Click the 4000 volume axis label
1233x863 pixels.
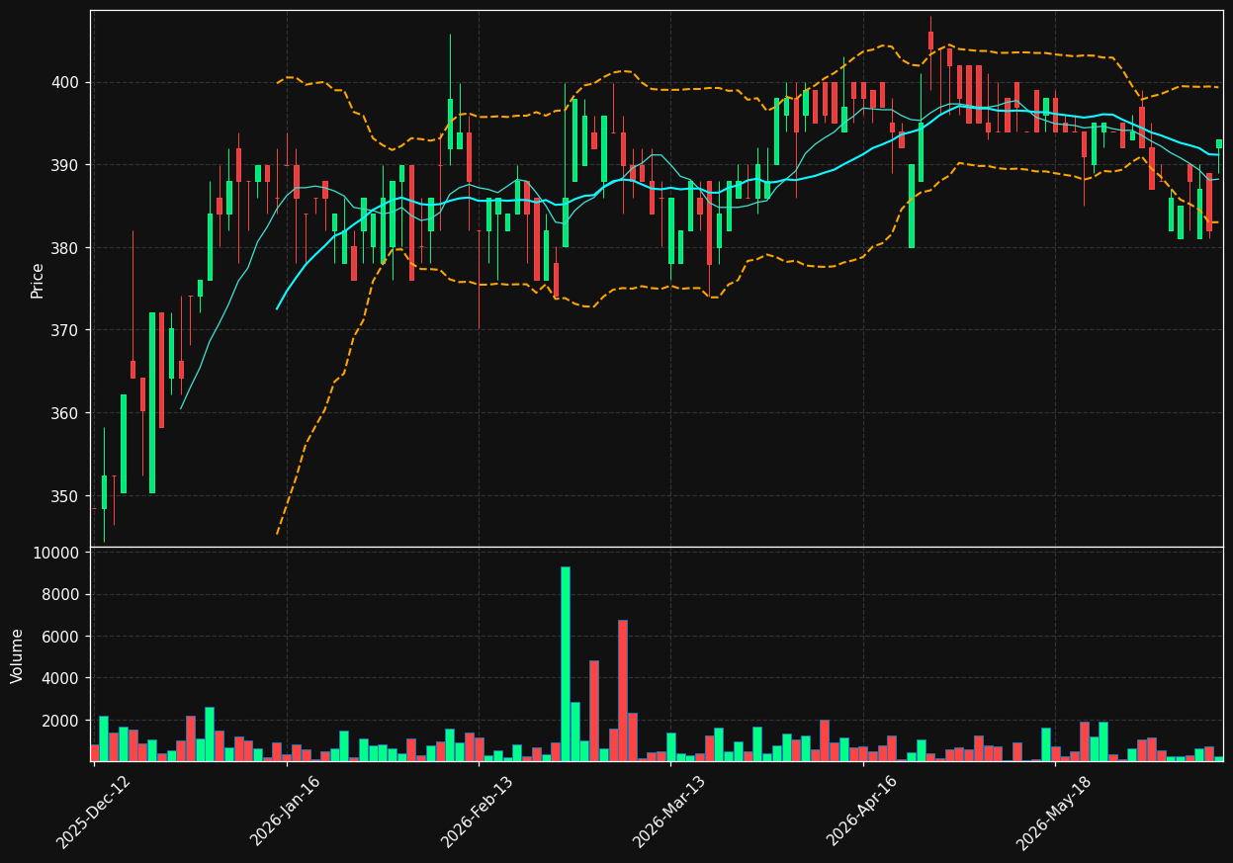(x=61, y=678)
